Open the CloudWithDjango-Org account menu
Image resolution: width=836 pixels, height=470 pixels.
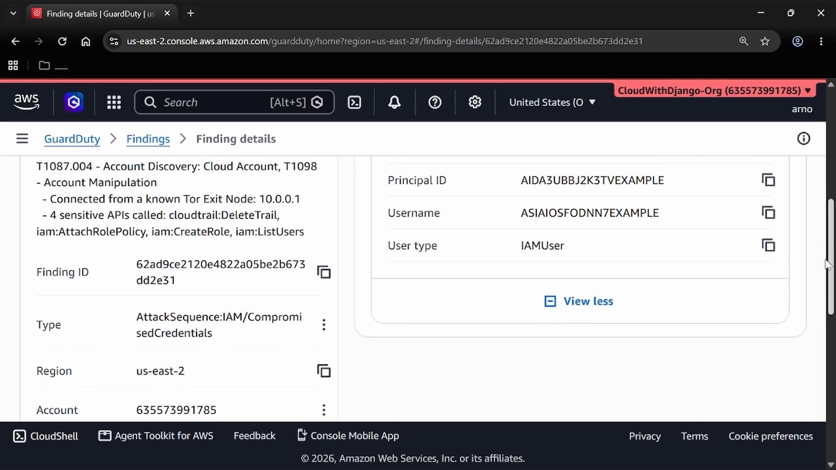(715, 91)
